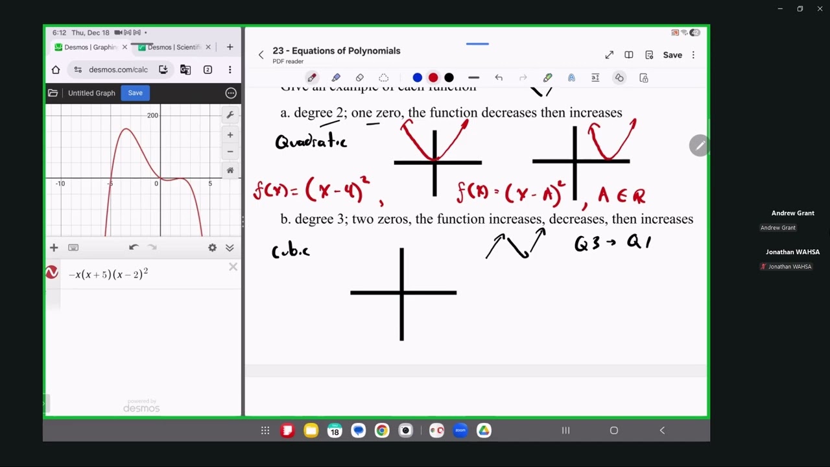Viewport: 830px width, 467px height.
Task: Choose the black pen color
Action: pos(449,78)
